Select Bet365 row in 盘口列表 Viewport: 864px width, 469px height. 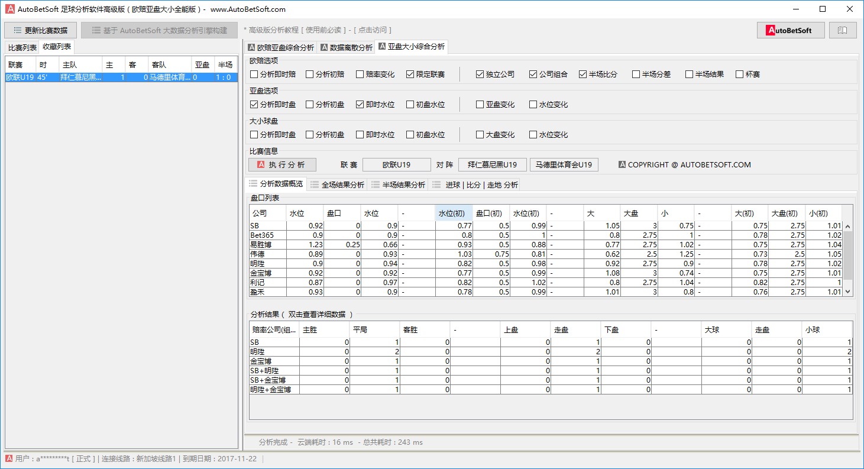click(x=546, y=235)
